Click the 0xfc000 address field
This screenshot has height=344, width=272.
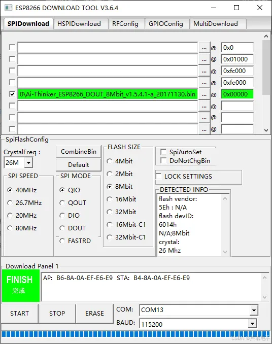[x=237, y=71]
